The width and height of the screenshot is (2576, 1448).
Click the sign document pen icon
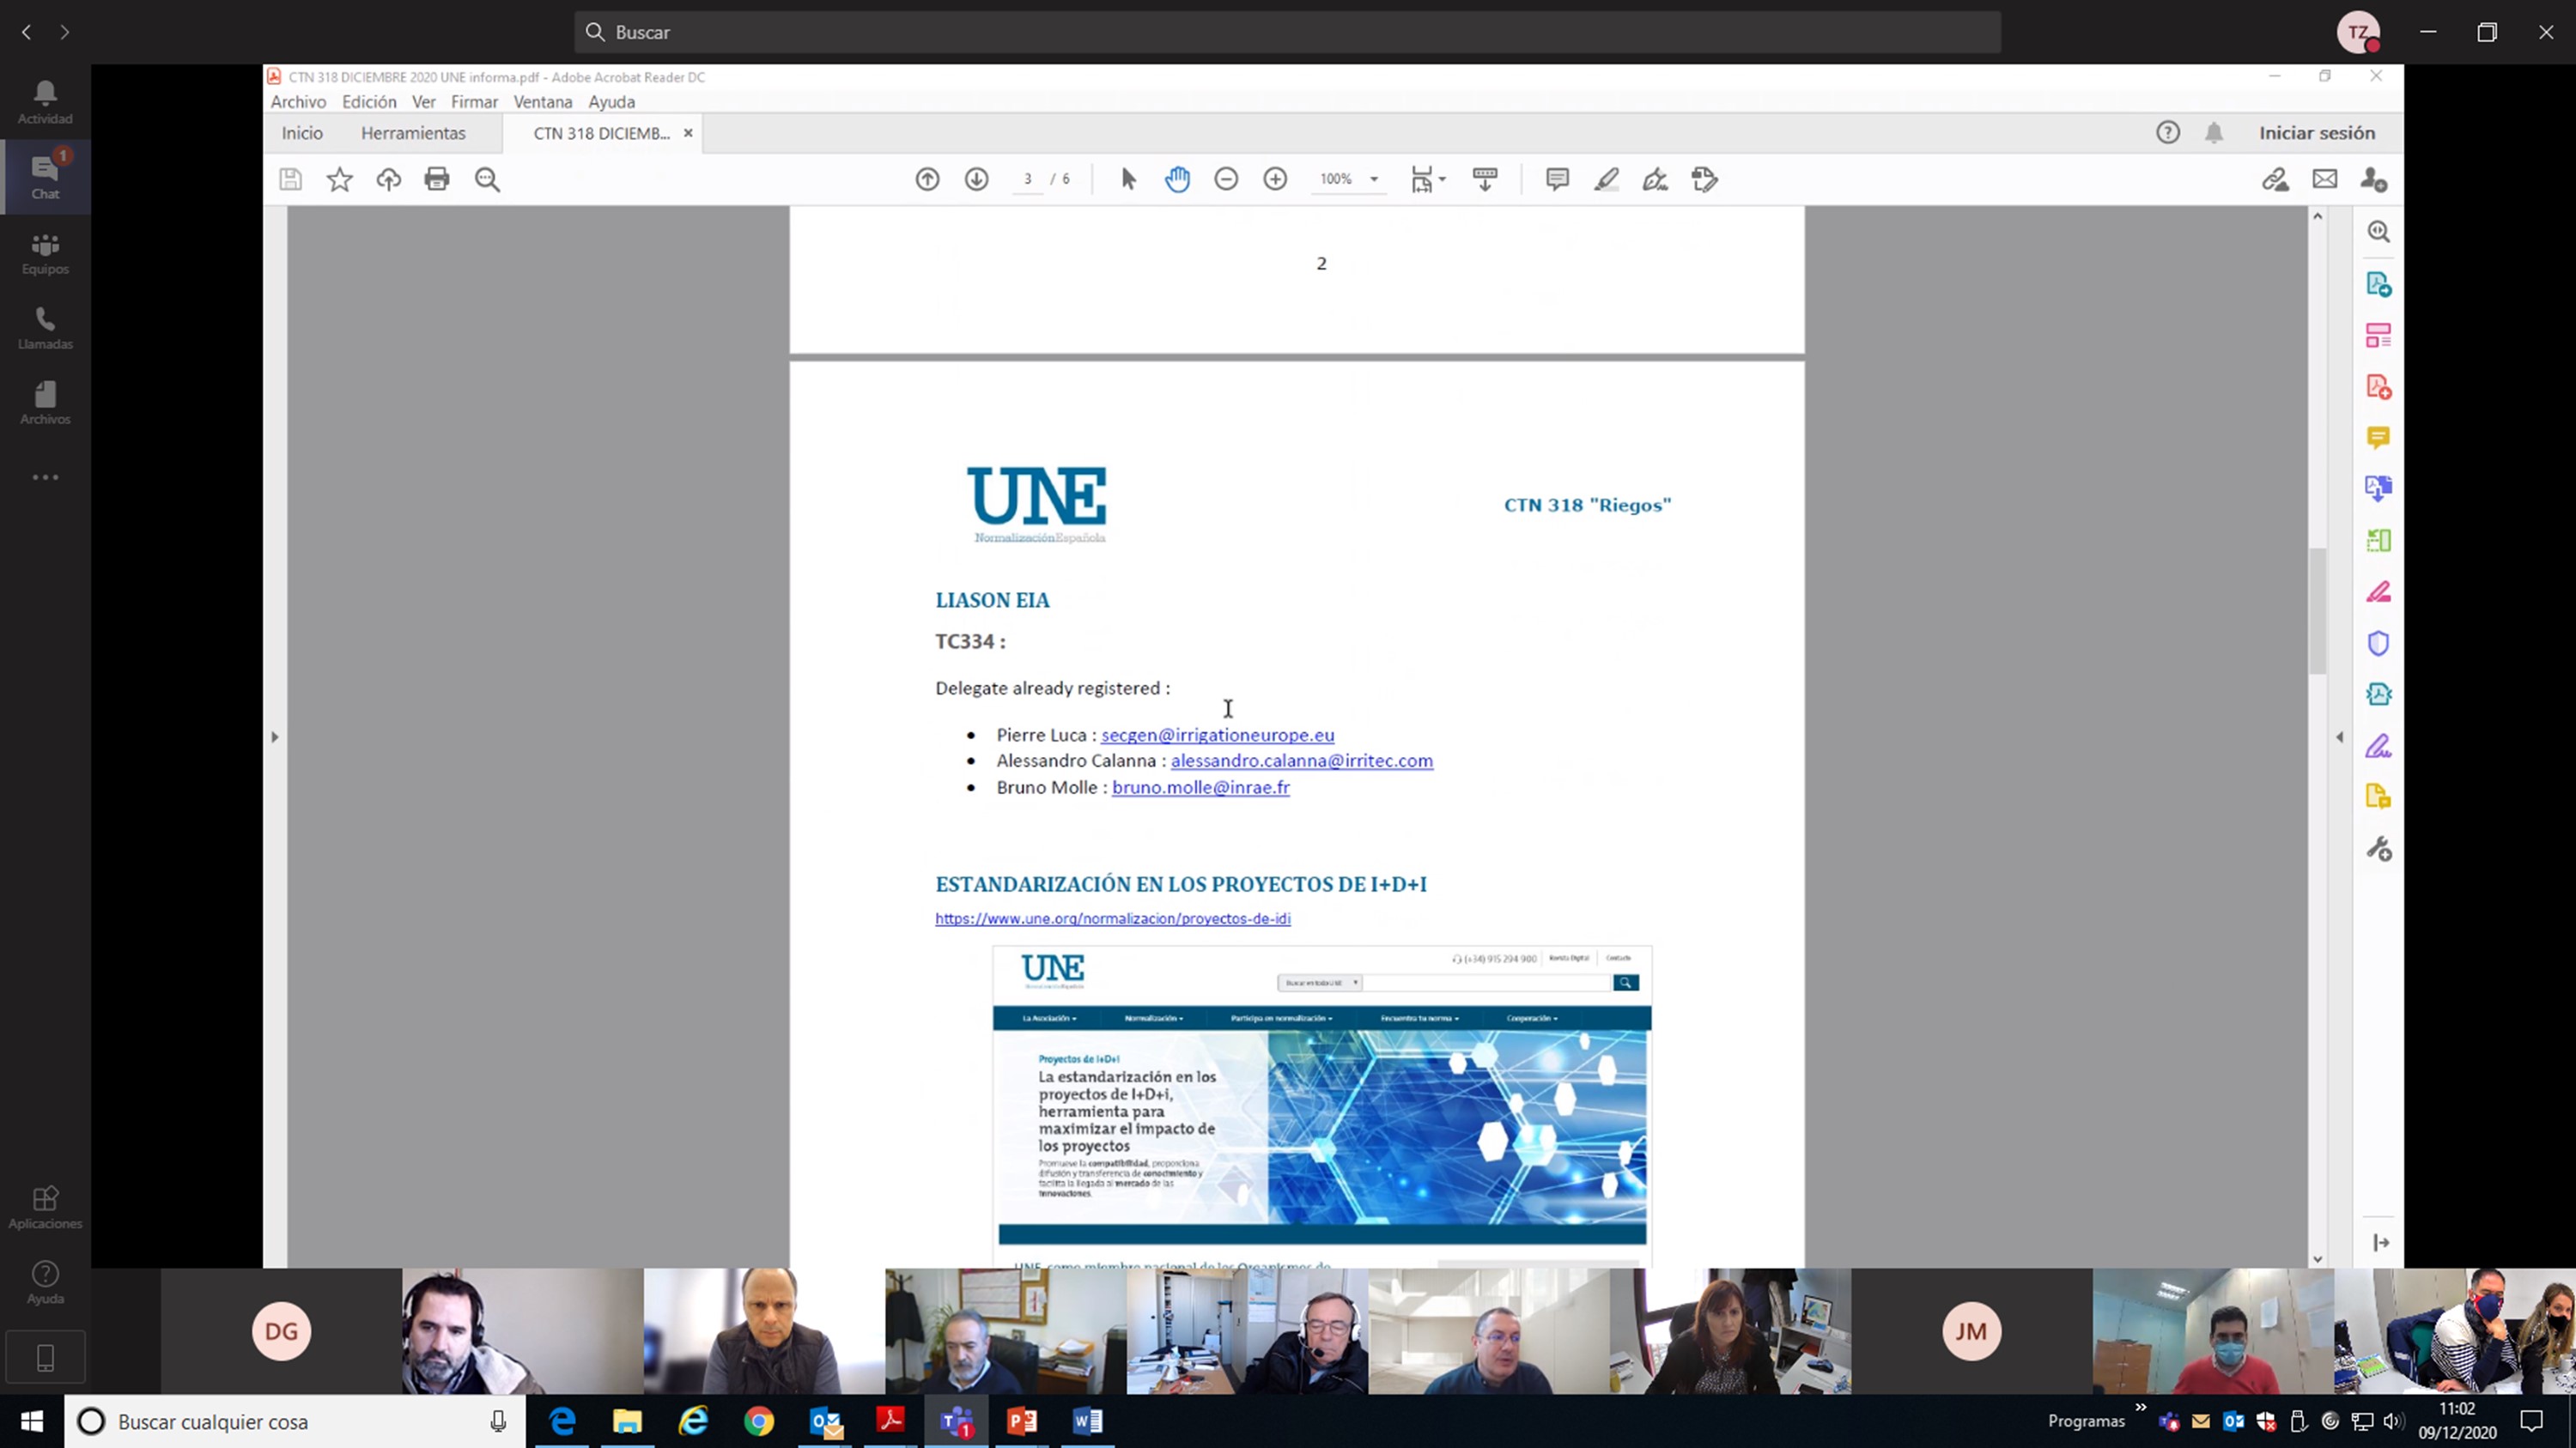1655,180
